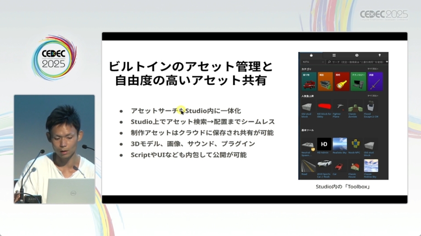Pick the red flashlight lighting category
This screenshot has height=236, width=421.
[x=342, y=82]
